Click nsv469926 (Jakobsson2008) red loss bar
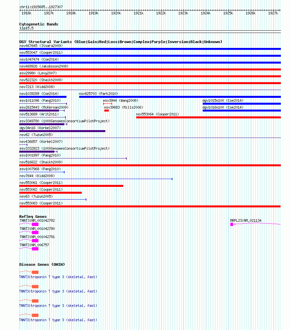This screenshot has height=330, width=290. coord(150,69)
